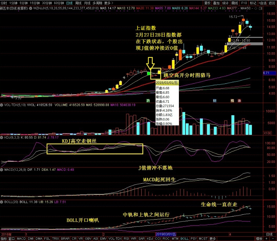Select the highlighted BOLL indicator tab
277x241 pixels.
point(185,239)
